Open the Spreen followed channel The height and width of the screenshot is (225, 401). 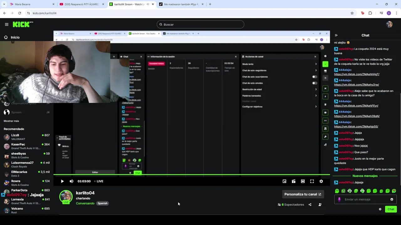point(27,112)
